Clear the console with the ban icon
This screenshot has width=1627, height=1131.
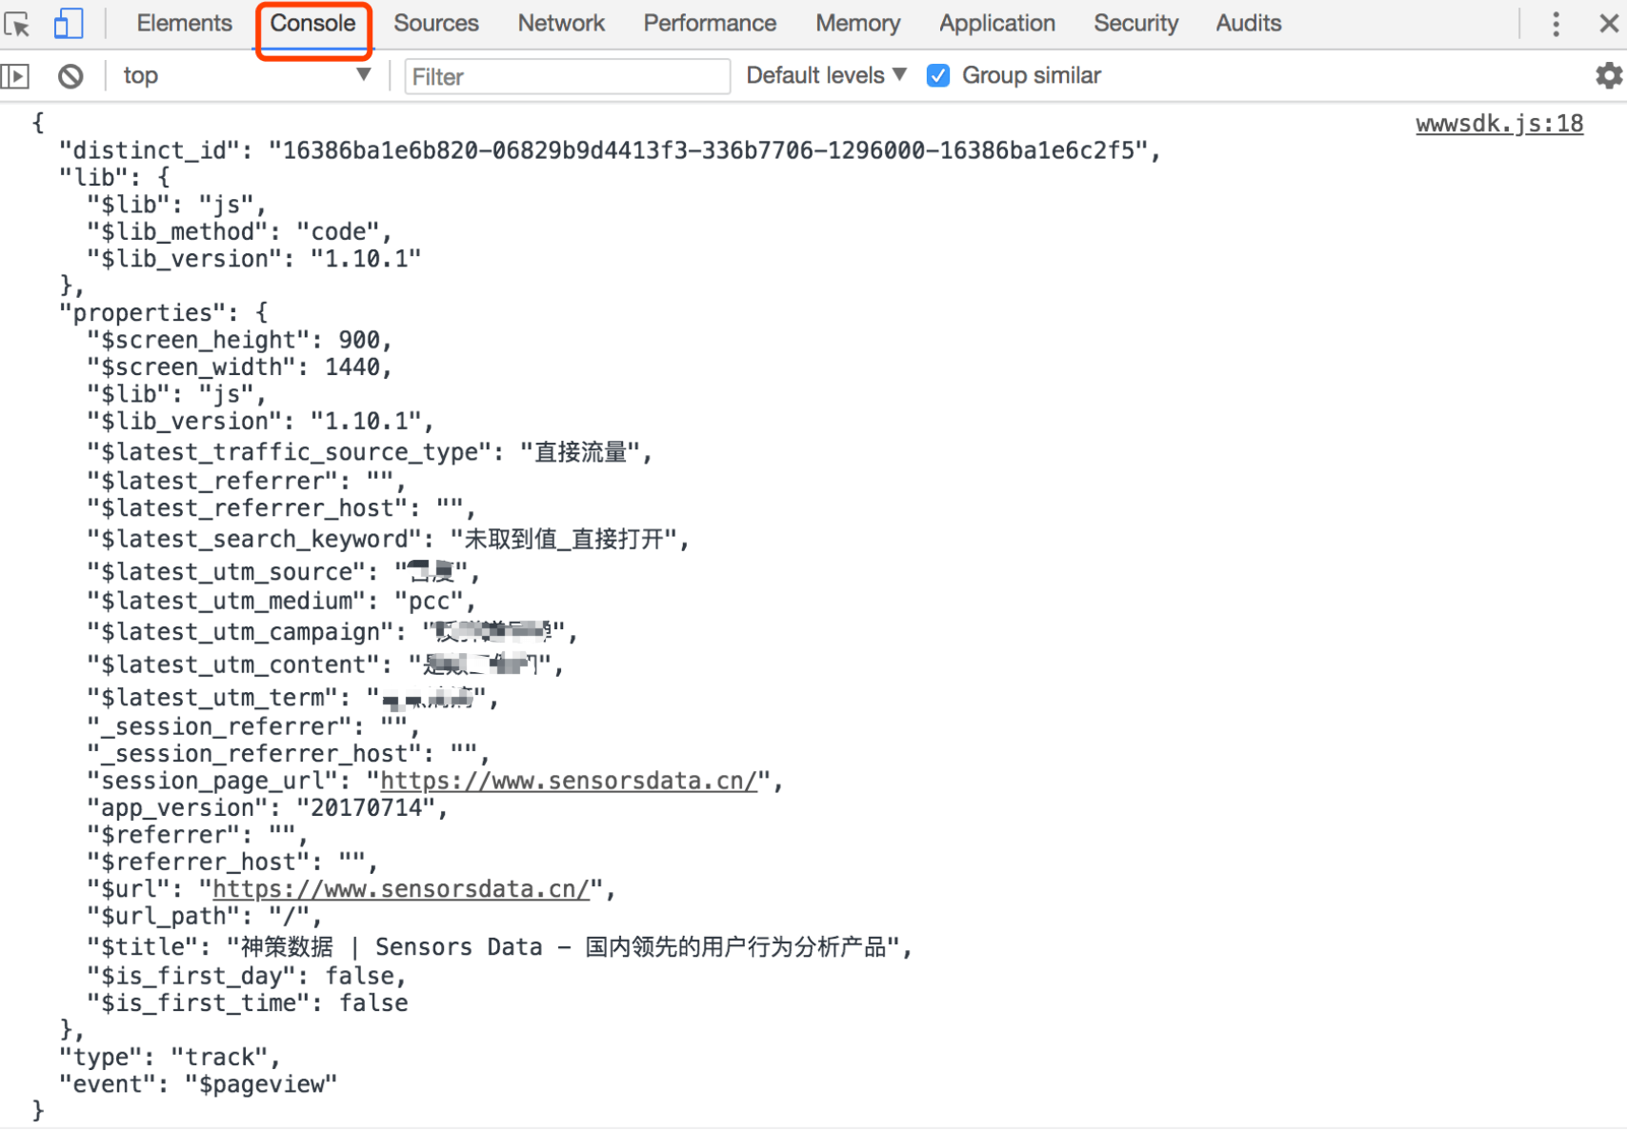[x=70, y=76]
